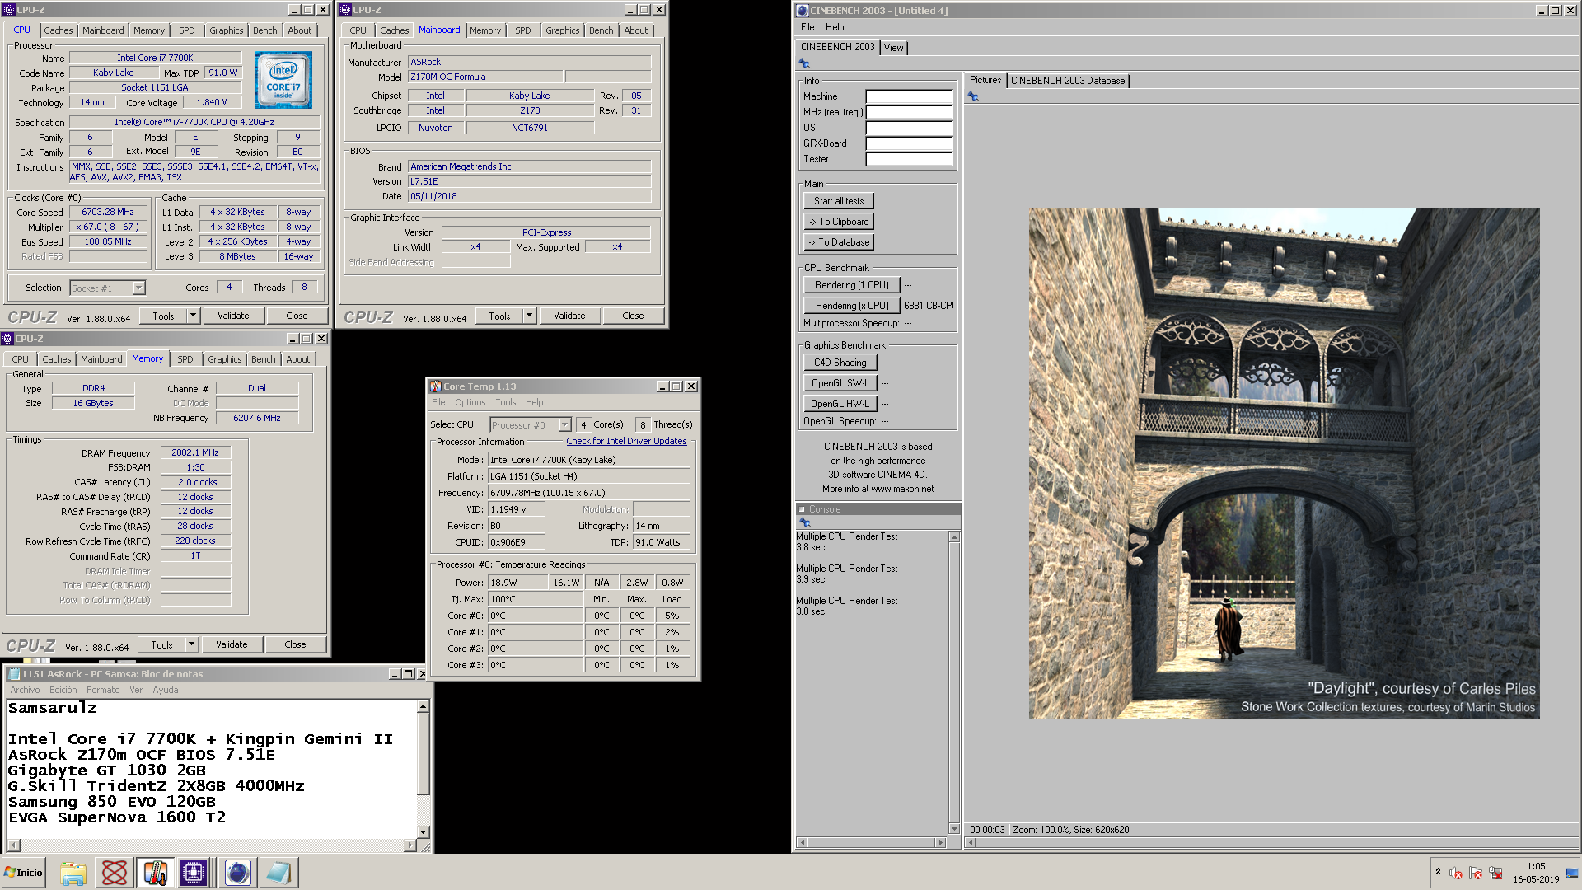Click the disconnected network tray icon
Image resolution: width=1582 pixels, height=890 pixels.
pyautogui.click(x=1495, y=874)
